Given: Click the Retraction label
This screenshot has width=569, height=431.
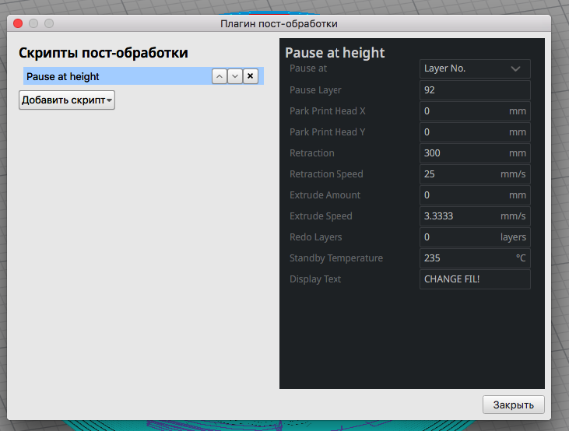Looking at the screenshot, I should 311,153.
